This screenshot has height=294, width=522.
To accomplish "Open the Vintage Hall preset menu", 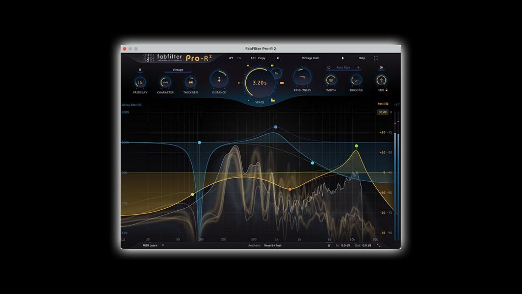I will [x=310, y=58].
